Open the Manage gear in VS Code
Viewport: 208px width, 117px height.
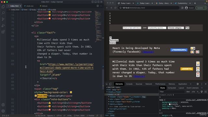3,111
